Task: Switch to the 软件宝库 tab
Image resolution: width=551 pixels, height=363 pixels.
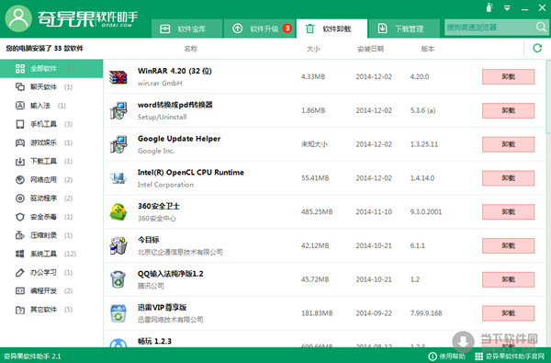Action: tap(187, 28)
